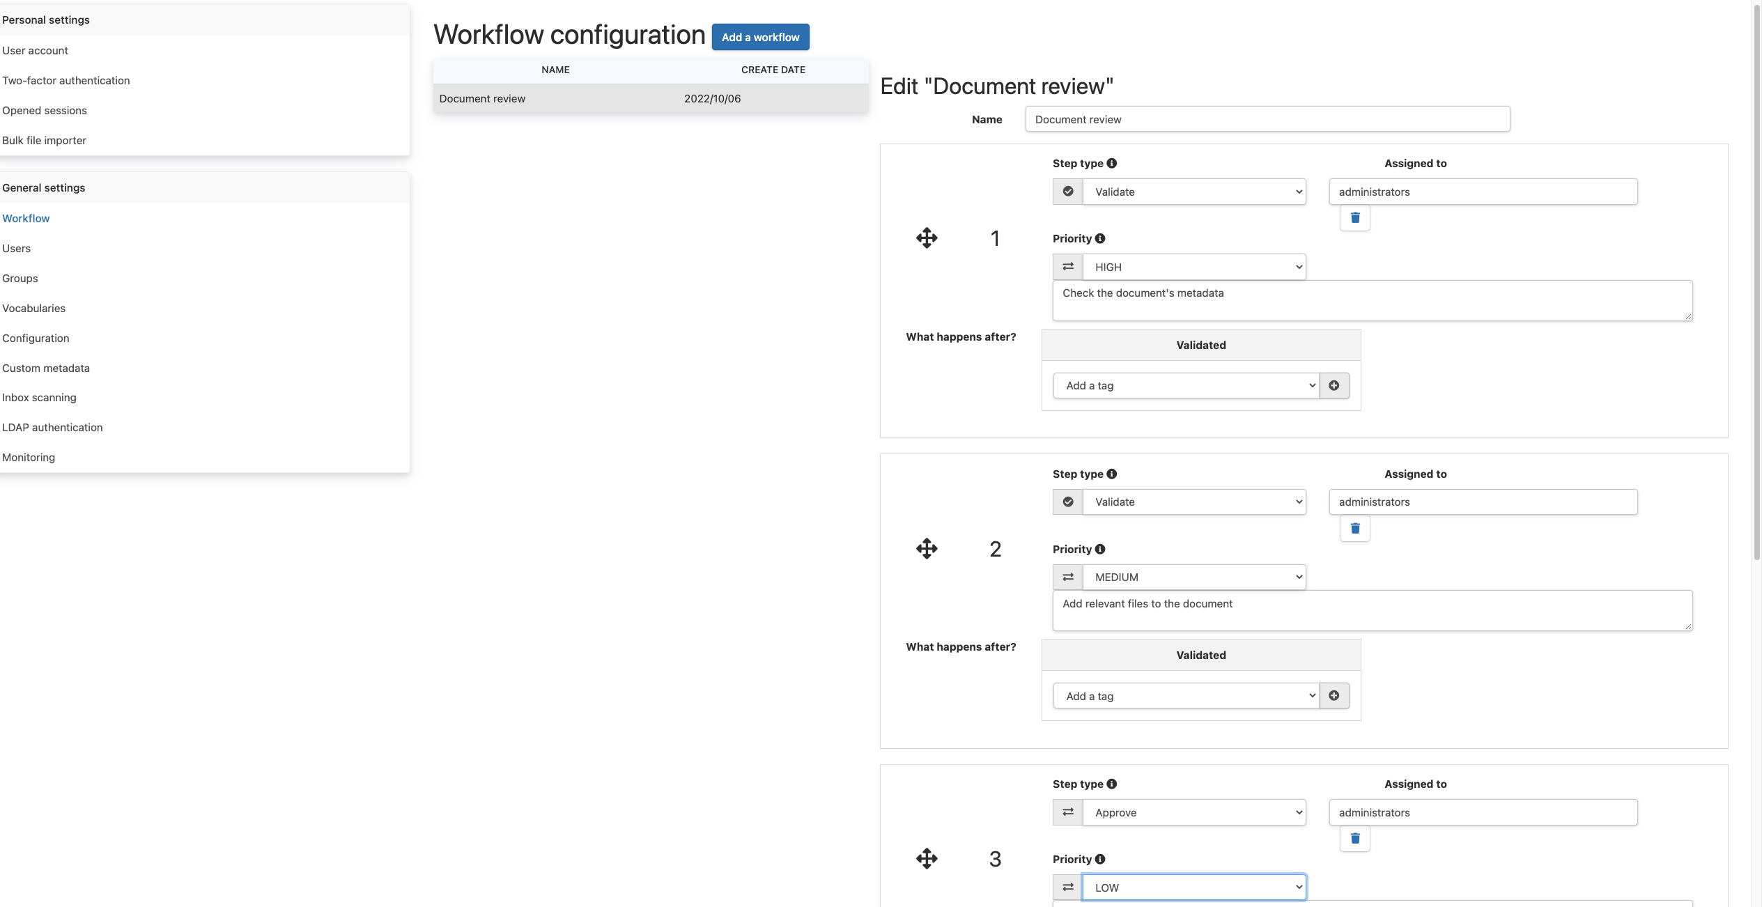
Task: Click the check icon beside step 1 Validate type
Action: [1067, 191]
